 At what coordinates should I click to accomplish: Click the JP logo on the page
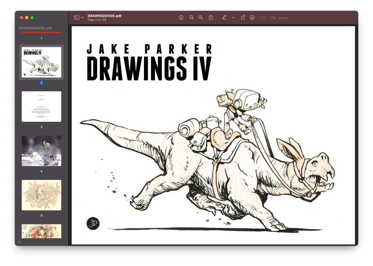tap(93, 223)
